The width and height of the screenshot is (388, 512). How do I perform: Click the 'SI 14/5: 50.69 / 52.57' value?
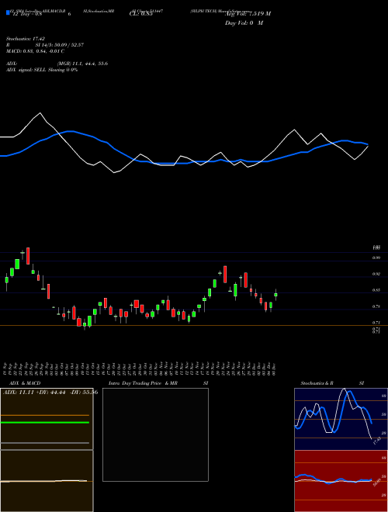click(x=60, y=45)
